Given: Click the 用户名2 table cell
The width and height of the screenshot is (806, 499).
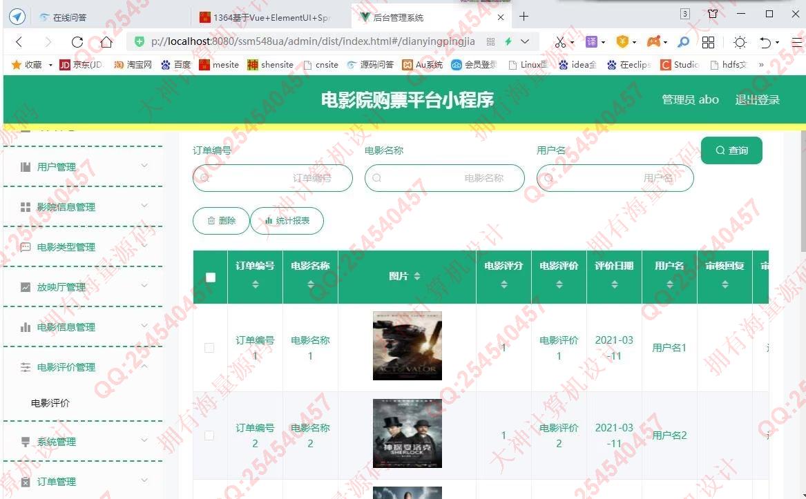Looking at the screenshot, I should (x=669, y=436).
